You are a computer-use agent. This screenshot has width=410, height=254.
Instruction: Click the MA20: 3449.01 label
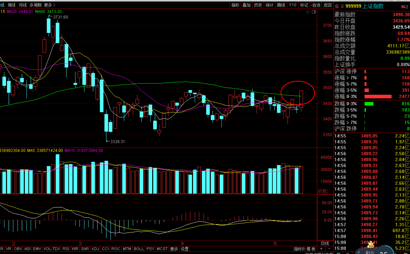(20, 12)
